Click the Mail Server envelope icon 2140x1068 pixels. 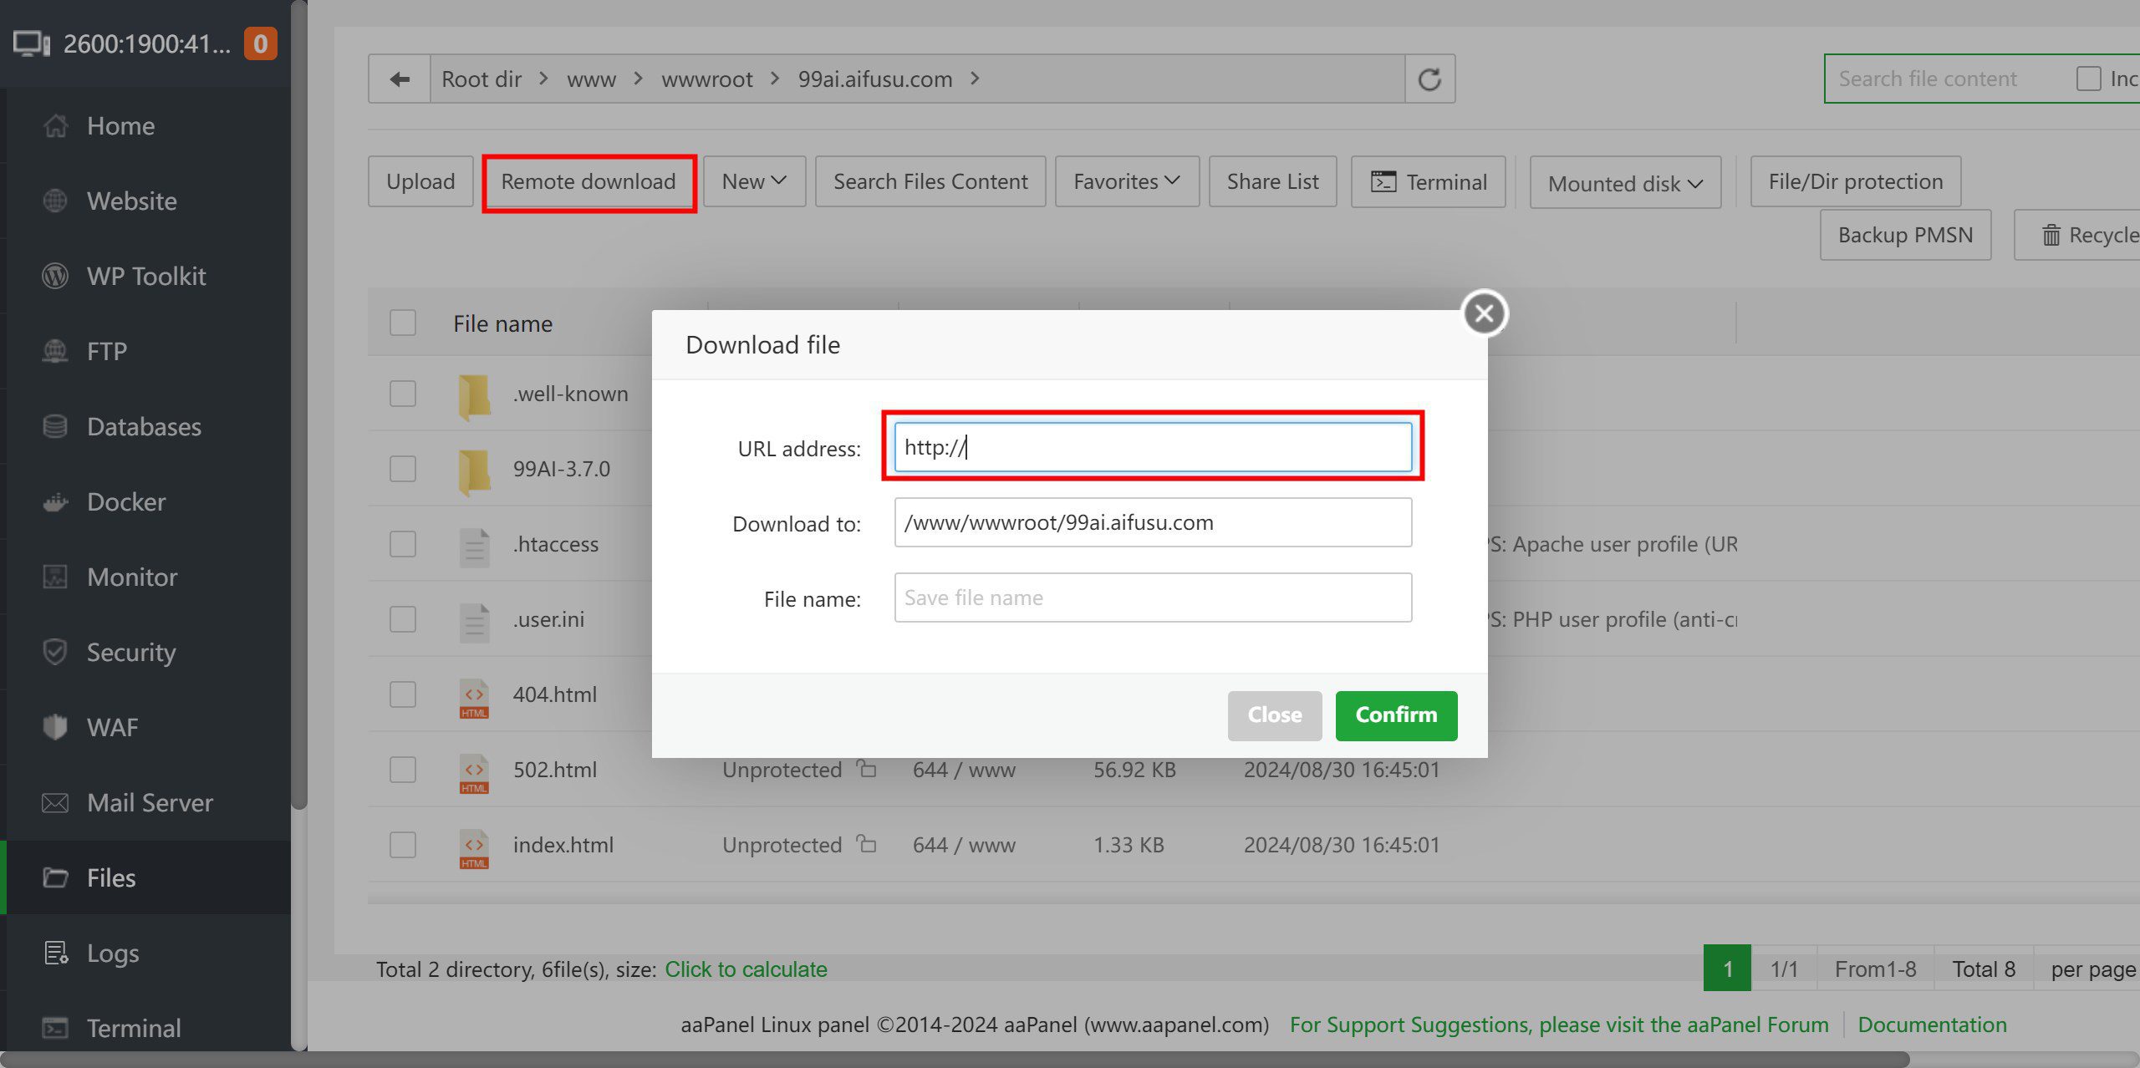pyautogui.click(x=55, y=802)
